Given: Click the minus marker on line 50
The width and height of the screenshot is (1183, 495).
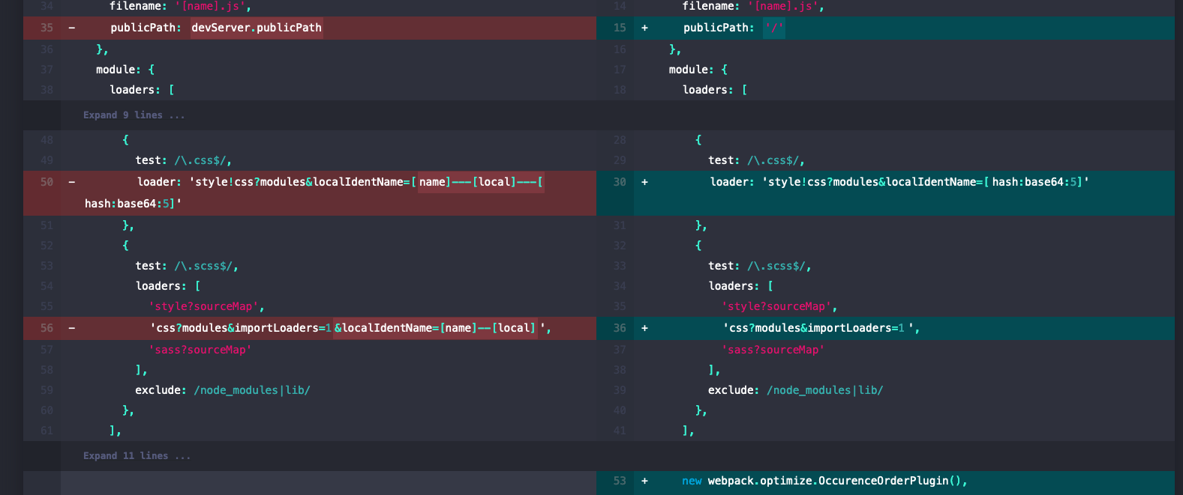Looking at the screenshot, I should tap(72, 182).
